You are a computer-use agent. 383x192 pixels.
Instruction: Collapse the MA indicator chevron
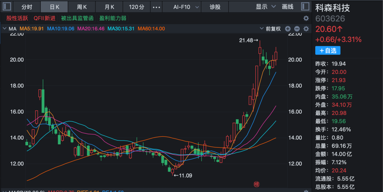[x=4, y=29]
